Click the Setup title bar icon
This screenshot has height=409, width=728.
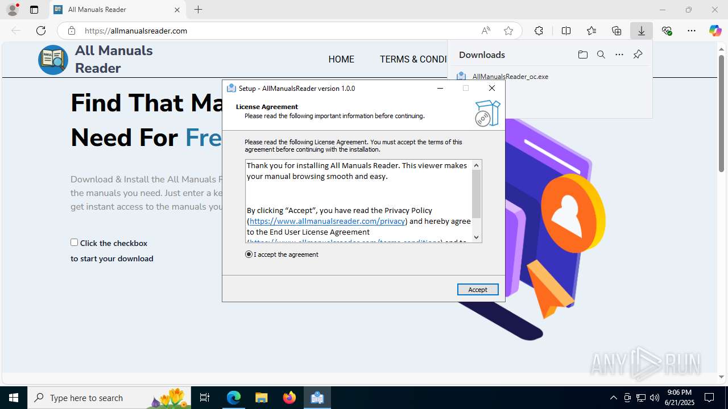coord(231,88)
